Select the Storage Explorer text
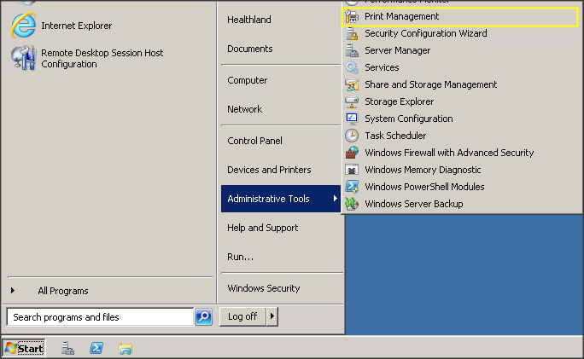The height and width of the screenshot is (359, 584). (399, 101)
